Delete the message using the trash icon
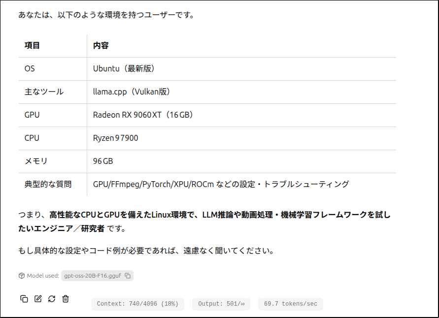This screenshot has width=439, height=318. click(x=66, y=299)
